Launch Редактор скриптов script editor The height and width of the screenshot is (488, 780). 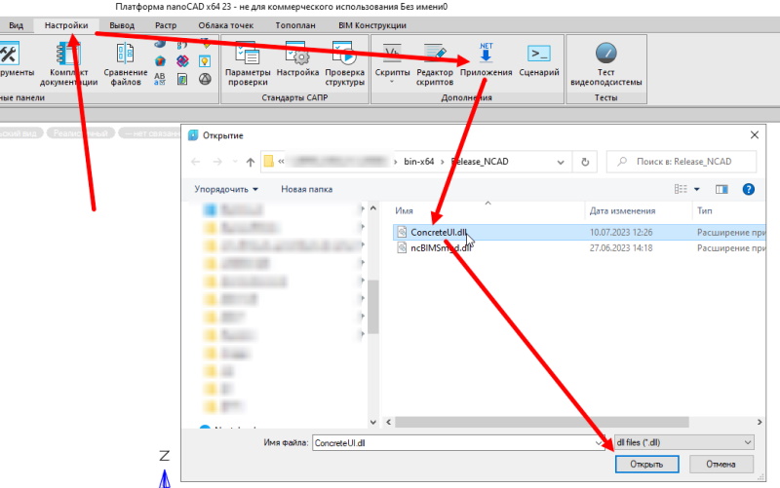pos(435,63)
